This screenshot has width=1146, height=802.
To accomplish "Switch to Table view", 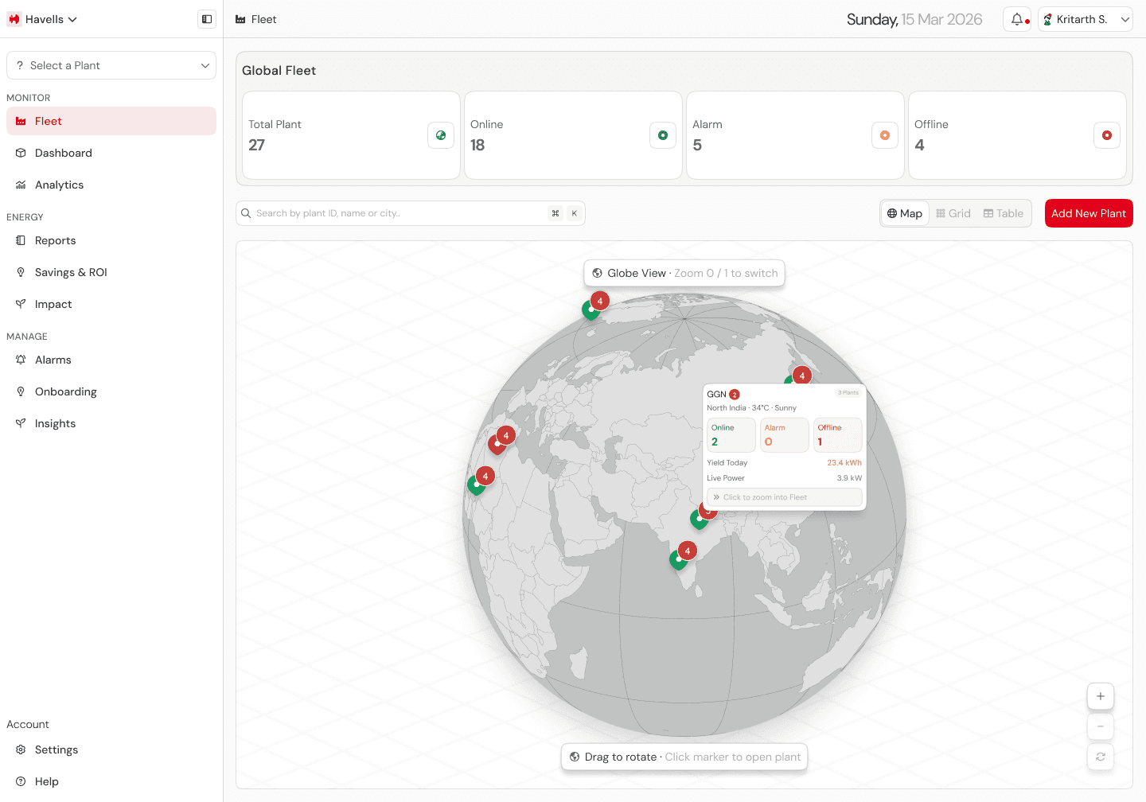I will pyautogui.click(x=1004, y=213).
